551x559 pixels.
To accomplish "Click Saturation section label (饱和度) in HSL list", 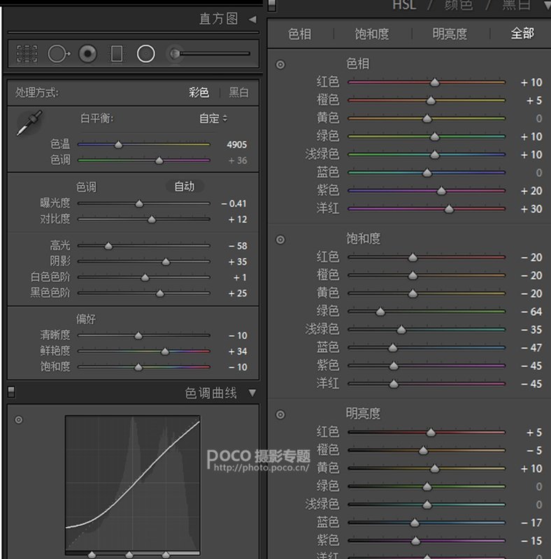I will tap(364, 239).
